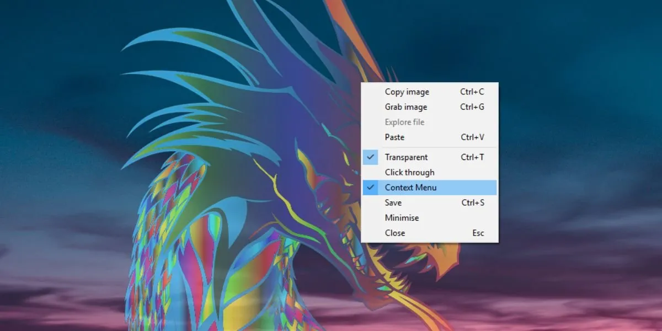Click the Ctrl+G shortcut beside Grab image
The width and height of the screenshot is (662, 331).
472,107
